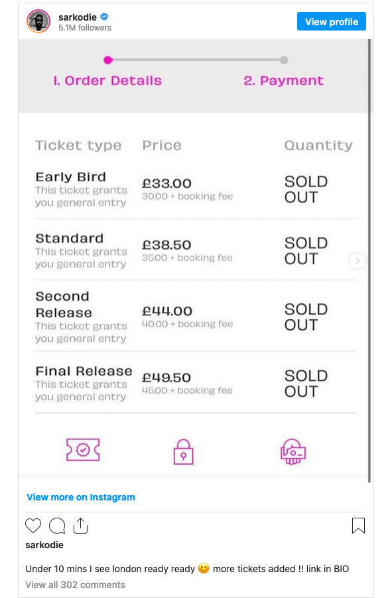Click the verified ticket icon
Viewport: 392px width, 598px height.
[83, 449]
